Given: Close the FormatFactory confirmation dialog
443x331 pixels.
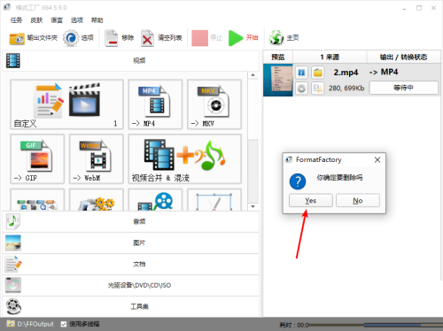Looking at the screenshot, I should 377,160.
